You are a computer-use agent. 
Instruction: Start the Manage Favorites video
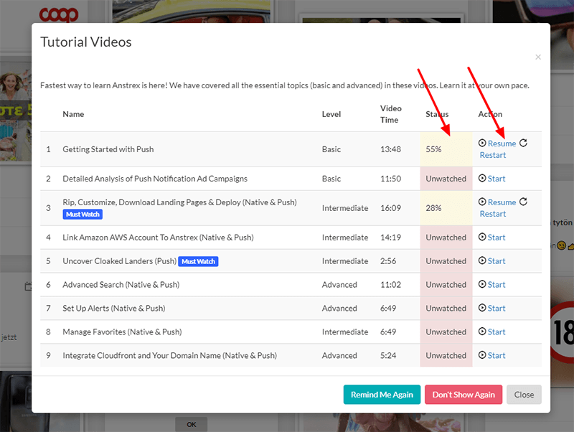(497, 332)
